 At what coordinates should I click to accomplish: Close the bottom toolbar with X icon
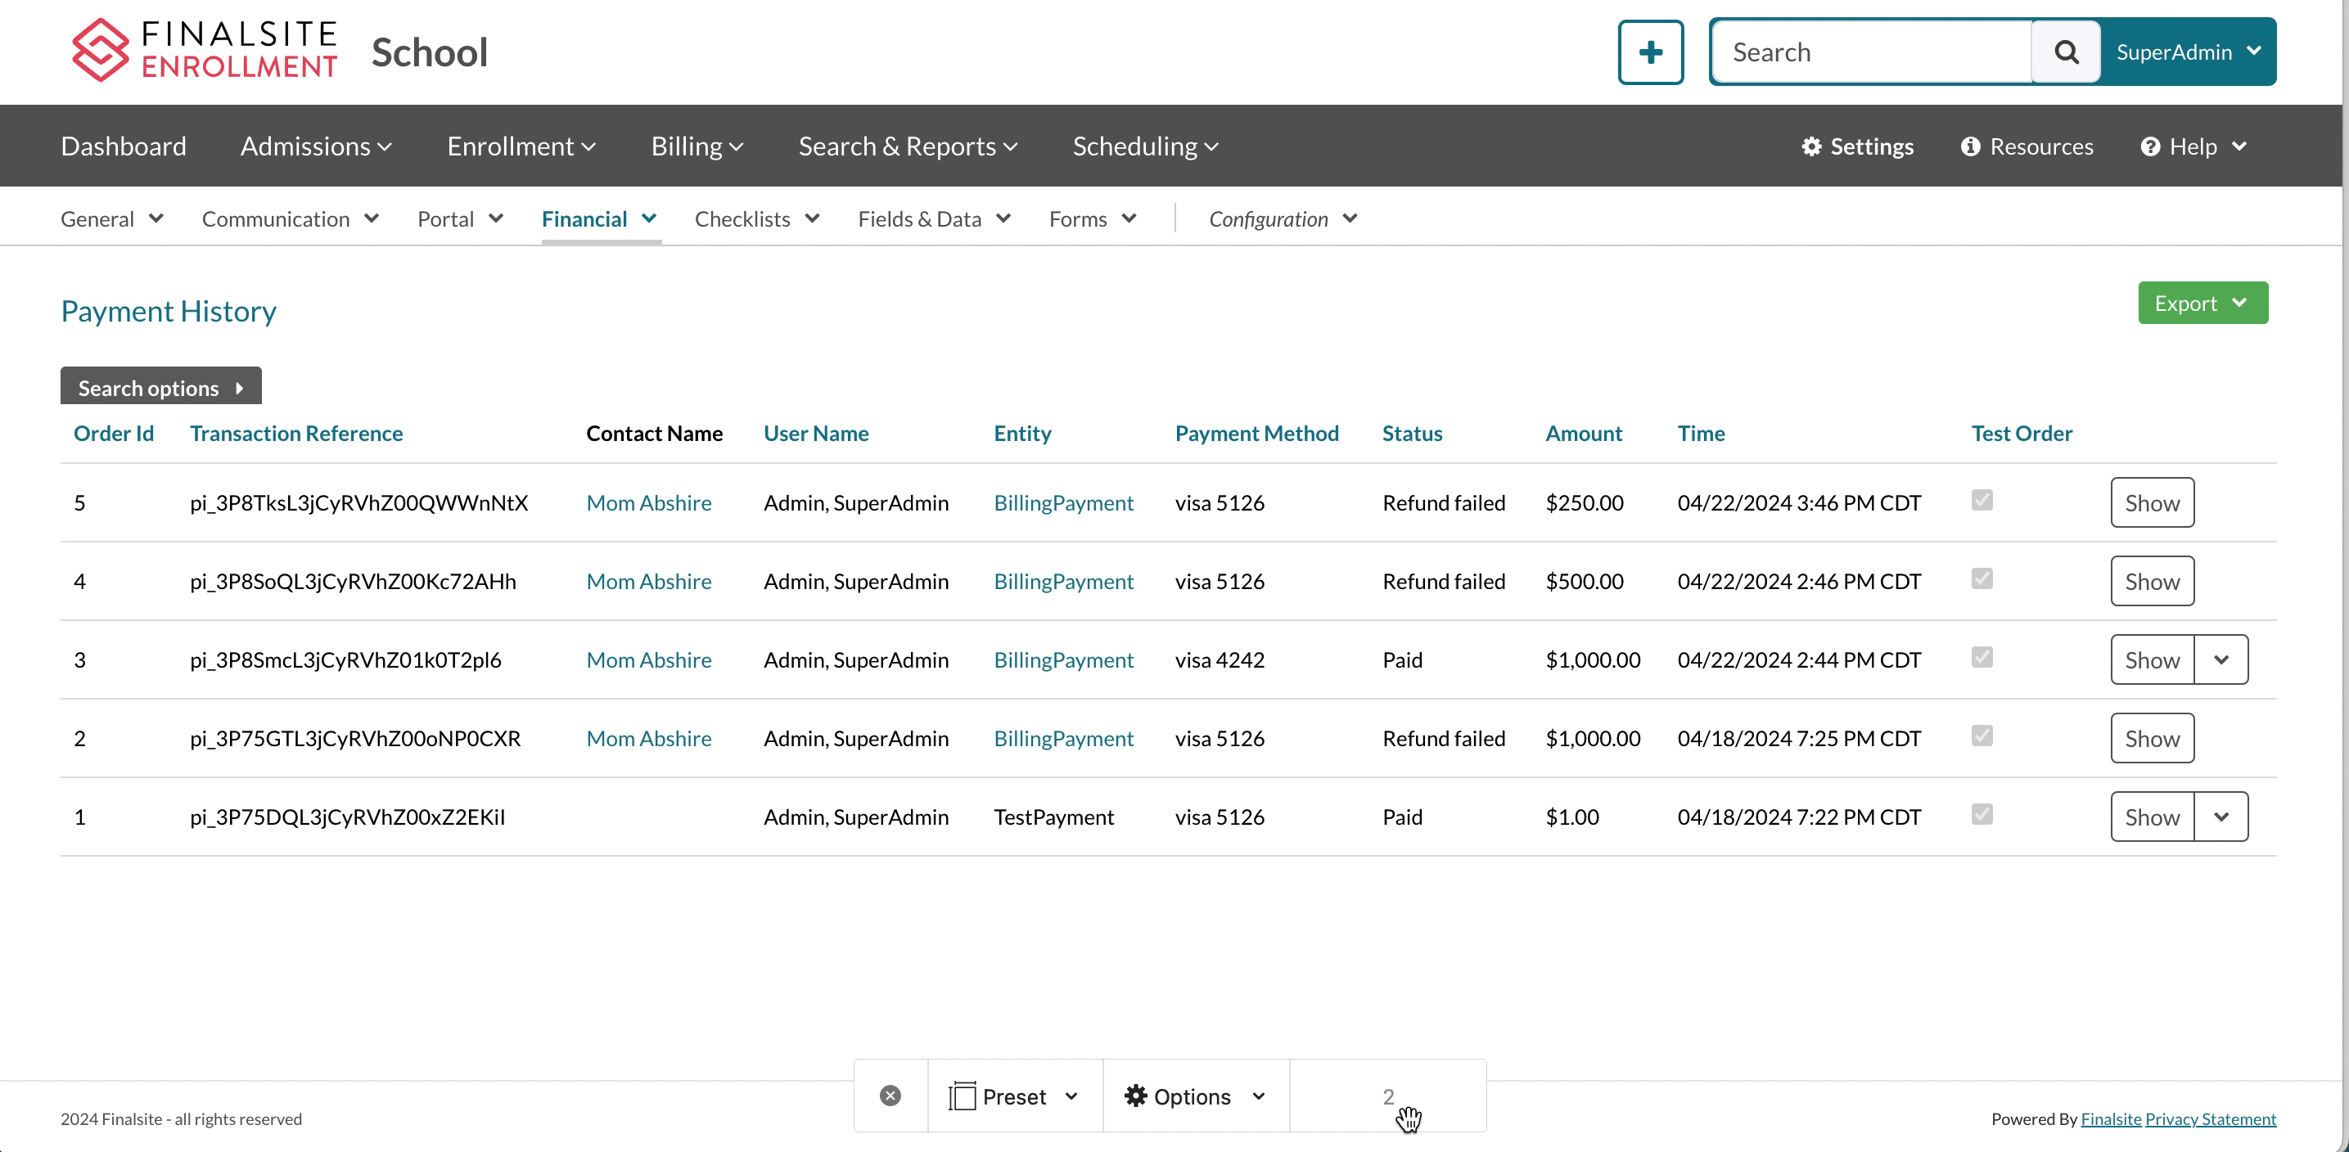(890, 1096)
